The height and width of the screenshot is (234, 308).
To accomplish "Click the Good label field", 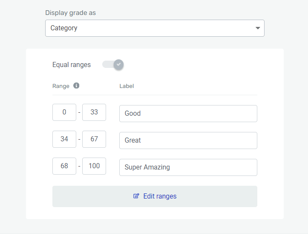I will 188,114.
